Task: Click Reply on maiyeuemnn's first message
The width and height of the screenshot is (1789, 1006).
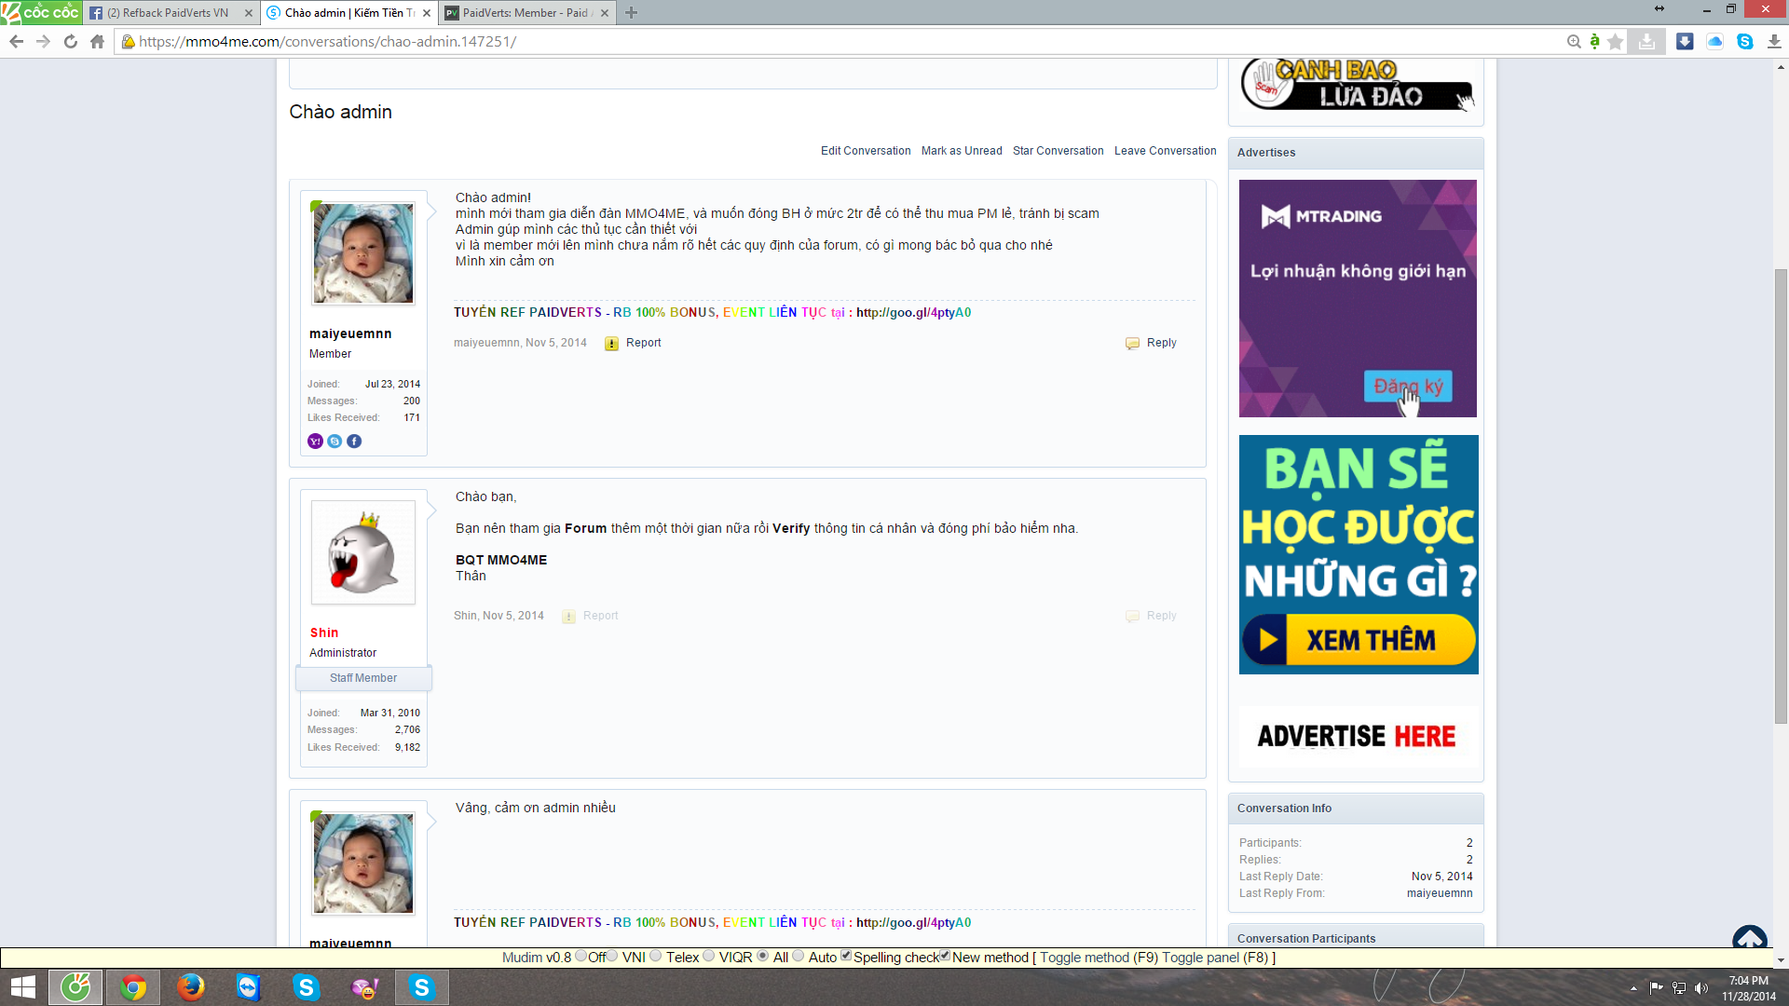Action: (x=1161, y=343)
